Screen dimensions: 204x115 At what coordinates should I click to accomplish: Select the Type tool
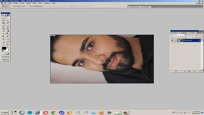8,36
